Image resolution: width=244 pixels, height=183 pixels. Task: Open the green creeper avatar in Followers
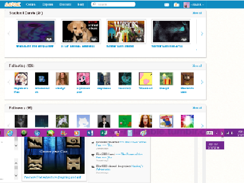point(125,121)
